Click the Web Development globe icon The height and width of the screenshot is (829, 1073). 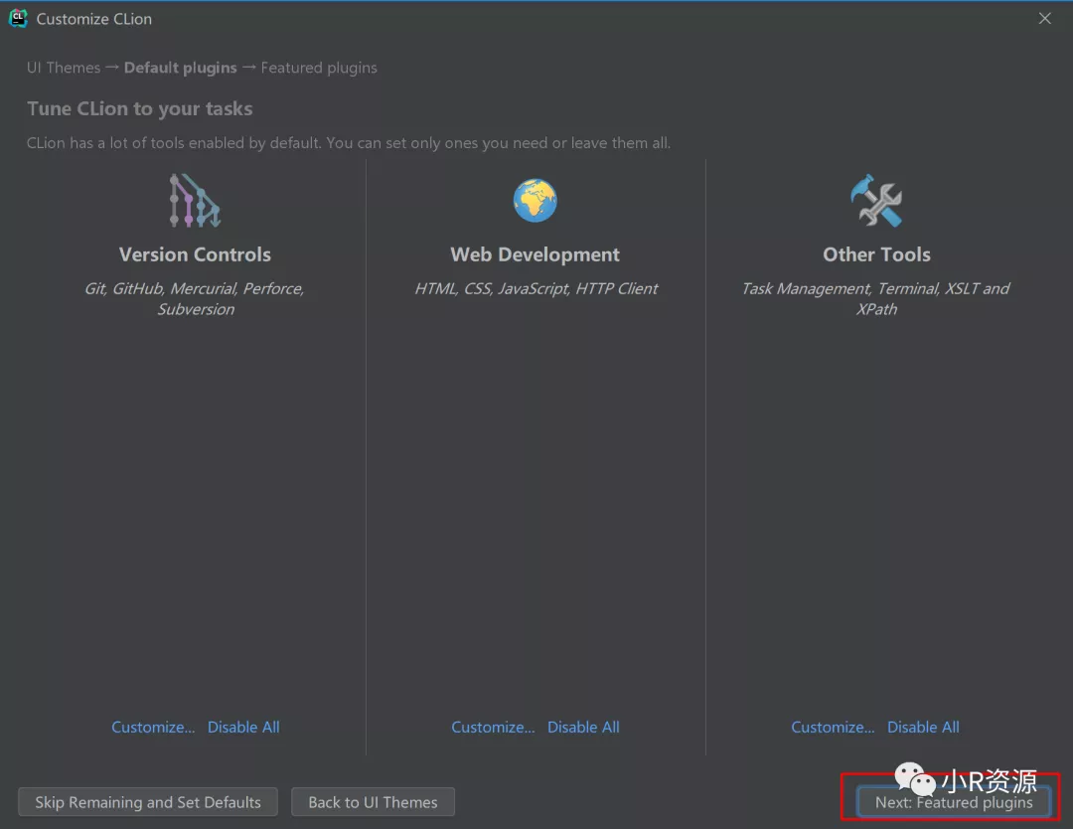pos(536,201)
